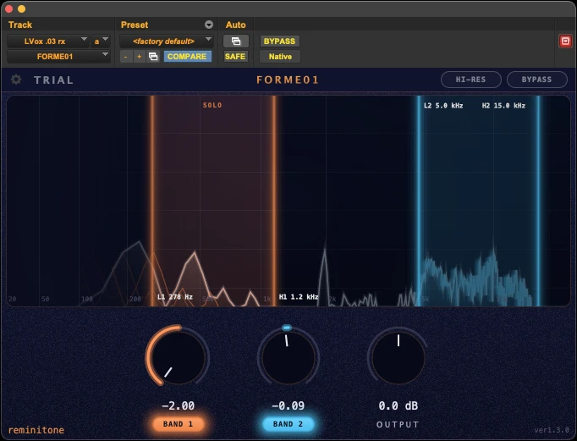Image resolution: width=577 pixels, height=441 pixels.
Task: Click the Band 1 gain knob
Action: [x=179, y=357]
